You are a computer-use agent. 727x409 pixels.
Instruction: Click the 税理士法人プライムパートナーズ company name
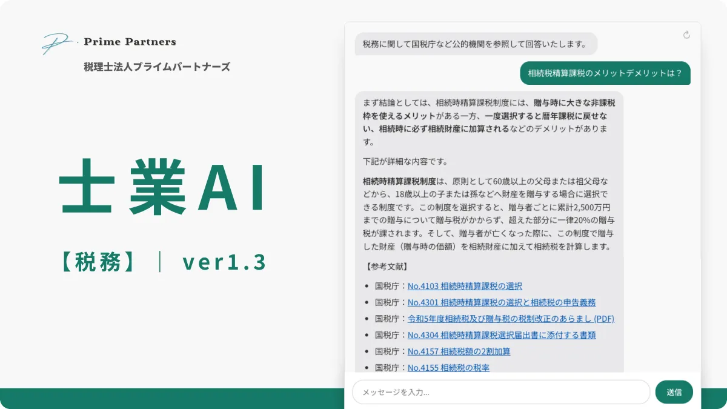pyautogui.click(x=157, y=67)
